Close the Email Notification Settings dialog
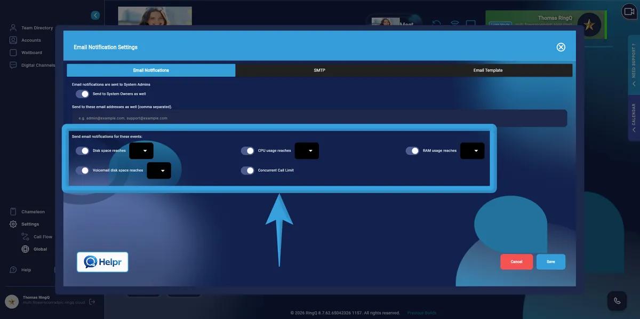 coord(561,47)
